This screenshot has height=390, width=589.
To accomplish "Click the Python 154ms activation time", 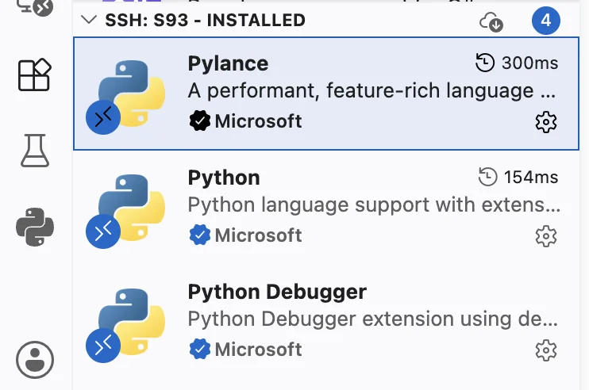I will [518, 177].
